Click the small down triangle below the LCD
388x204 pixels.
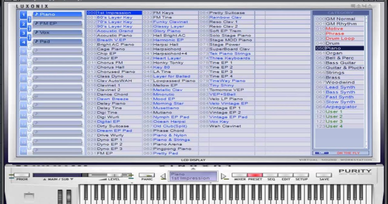[210, 183]
